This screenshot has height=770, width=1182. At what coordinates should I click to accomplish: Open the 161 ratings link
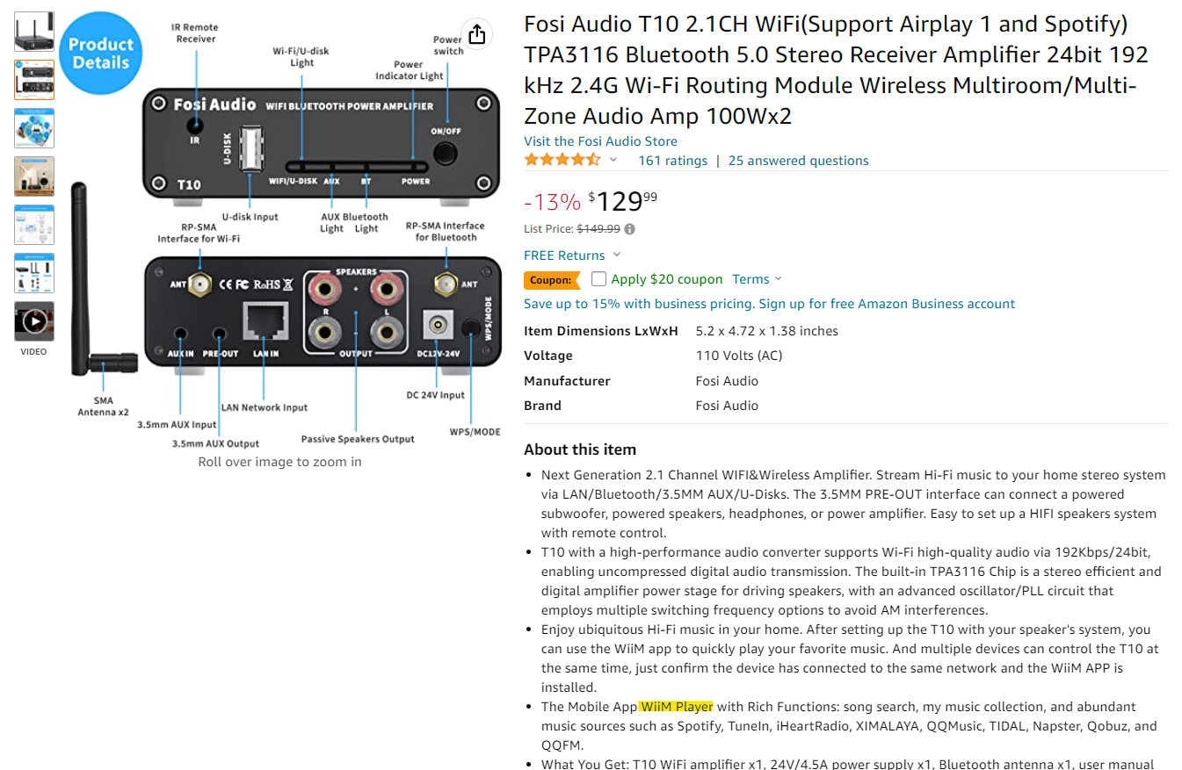(672, 161)
